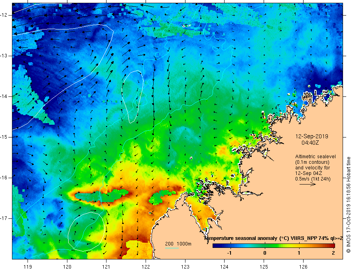Viewport: 351px width, 271px height.
Task: Click longitude axis label 122
Action: [x=146, y=267]
